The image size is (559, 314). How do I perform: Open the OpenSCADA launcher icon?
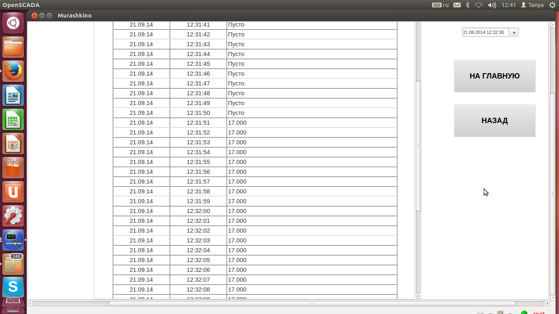pyautogui.click(x=13, y=240)
